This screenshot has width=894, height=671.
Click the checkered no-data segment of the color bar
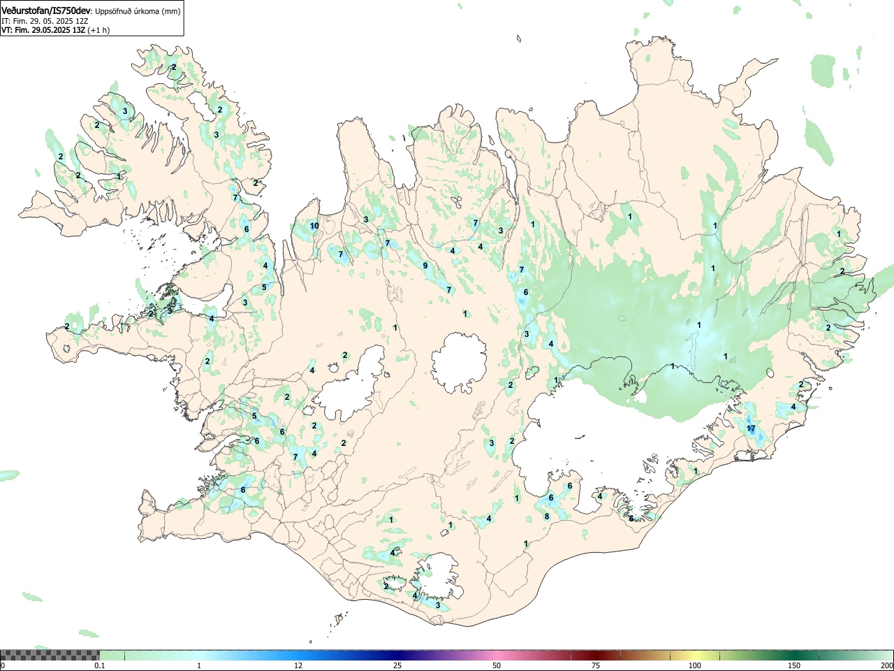pyautogui.click(x=50, y=655)
